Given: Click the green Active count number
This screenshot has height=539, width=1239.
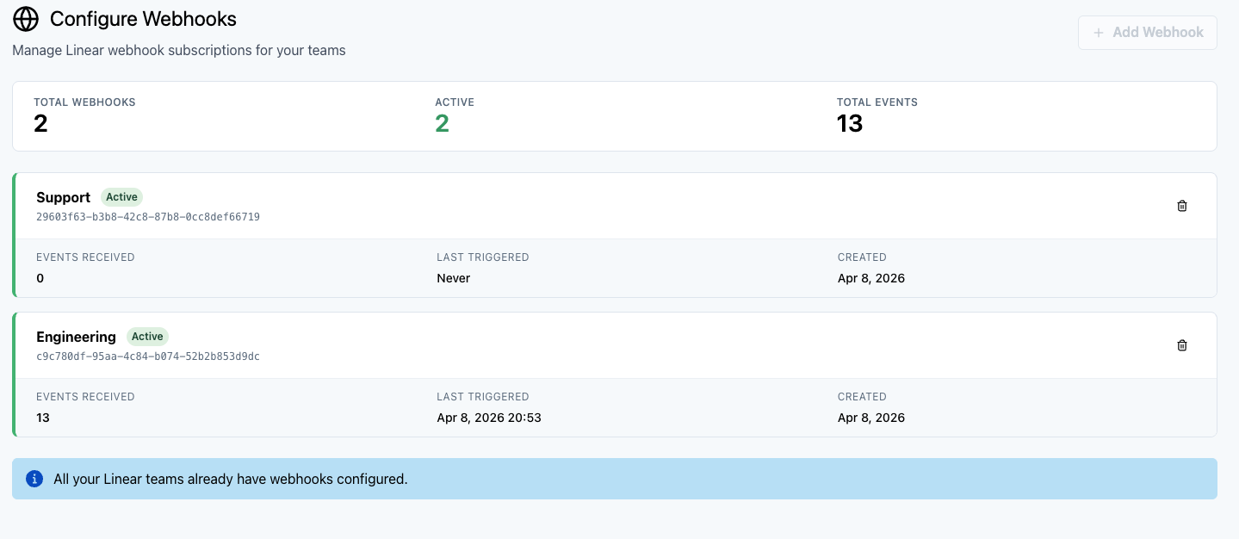Looking at the screenshot, I should 442,124.
